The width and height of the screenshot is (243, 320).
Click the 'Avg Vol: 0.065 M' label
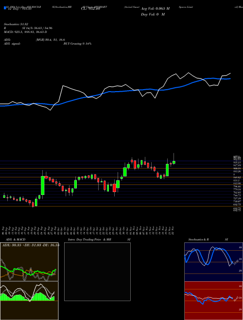(x=155, y=9)
